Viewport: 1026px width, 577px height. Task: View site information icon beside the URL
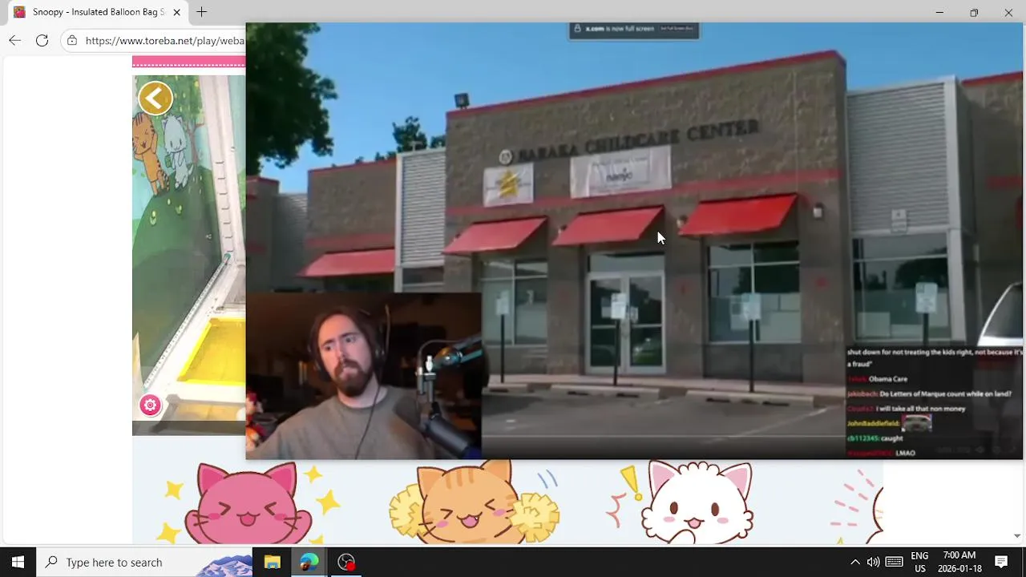pos(72,40)
